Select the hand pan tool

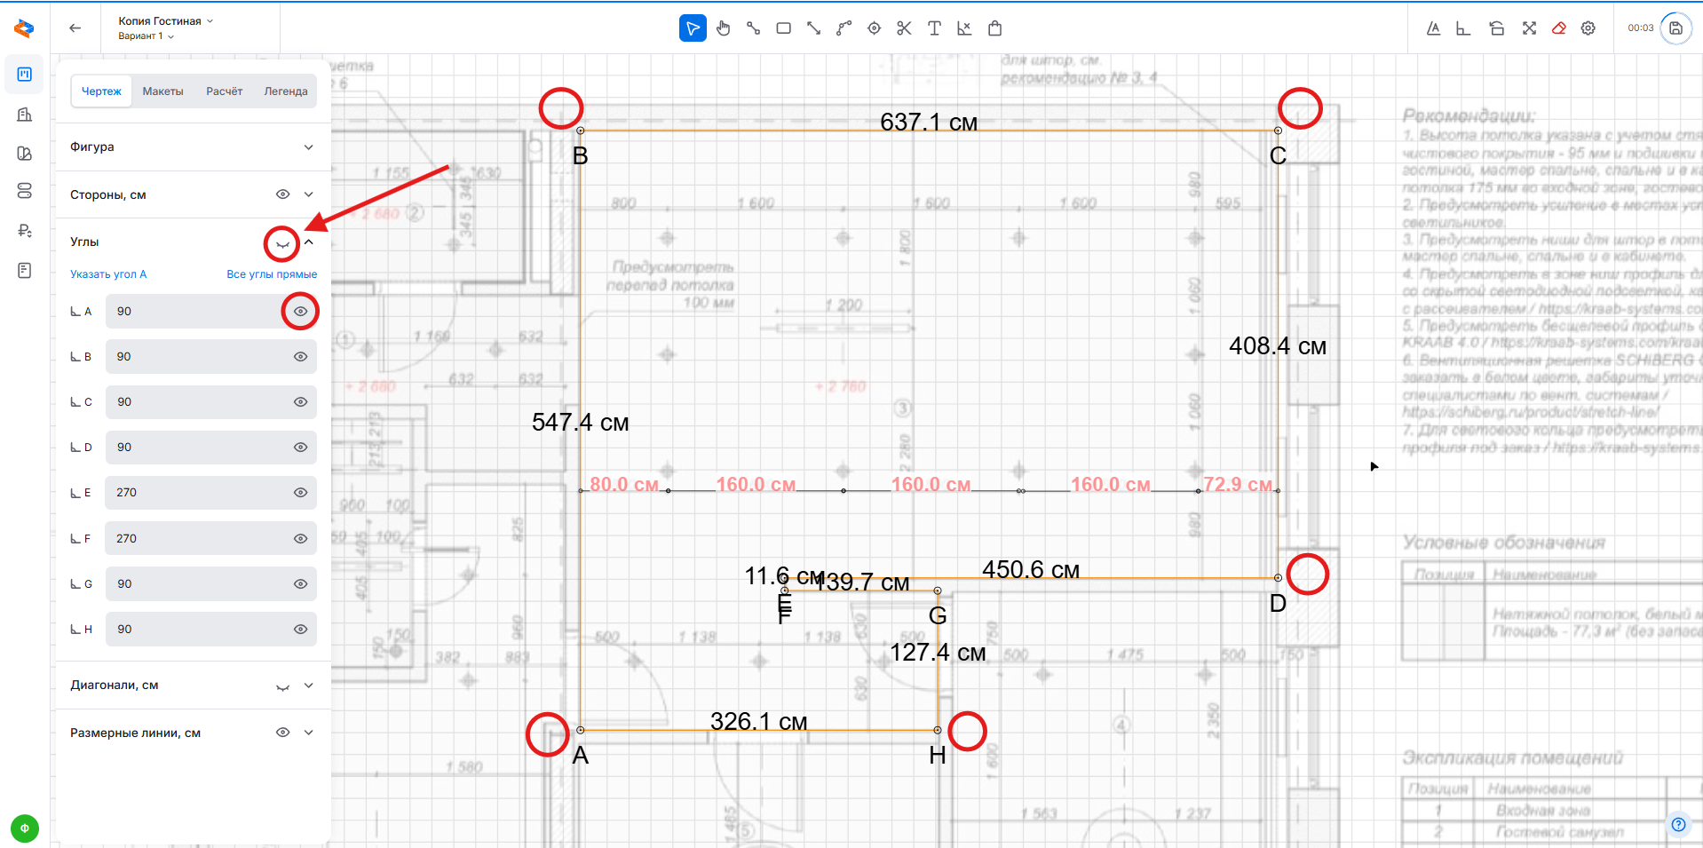[x=723, y=28]
